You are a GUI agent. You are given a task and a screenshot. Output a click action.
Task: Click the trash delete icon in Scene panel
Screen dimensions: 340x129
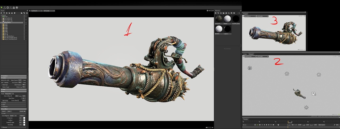(x=27, y=13)
